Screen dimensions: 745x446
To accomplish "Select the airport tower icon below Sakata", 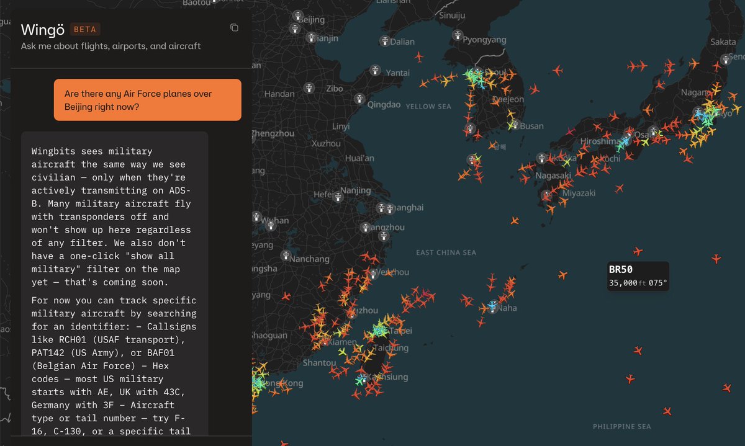I will pyautogui.click(x=726, y=59).
